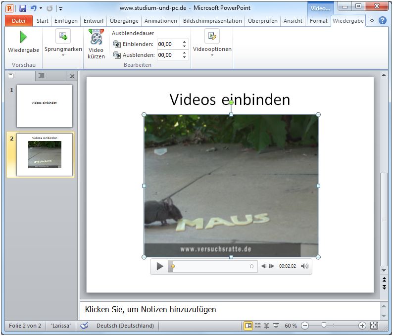
Task: Switch to Normal view in status bar
Action: pyautogui.click(x=248, y=326)
